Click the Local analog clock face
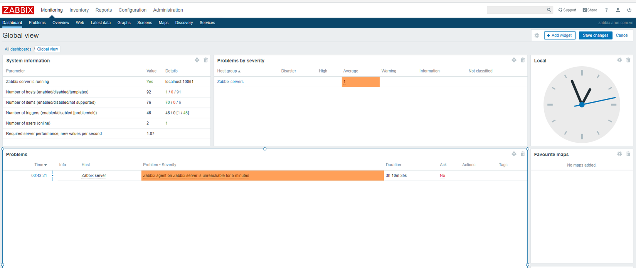This screenshot has height=268, width=636. point(582,105)
